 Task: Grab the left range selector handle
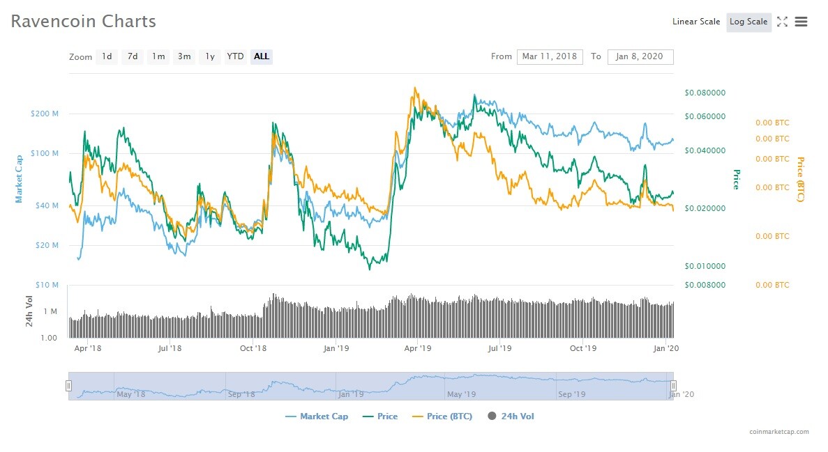(x=68, y=384)
